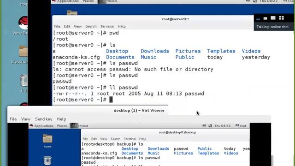This screenshot has width=295, height=166.
Task: Open Virt Viewer Send key menu
Action: [44, 119]
